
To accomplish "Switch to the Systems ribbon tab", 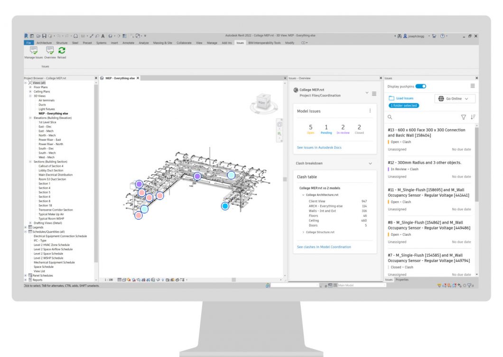I will tap(102, 43).
